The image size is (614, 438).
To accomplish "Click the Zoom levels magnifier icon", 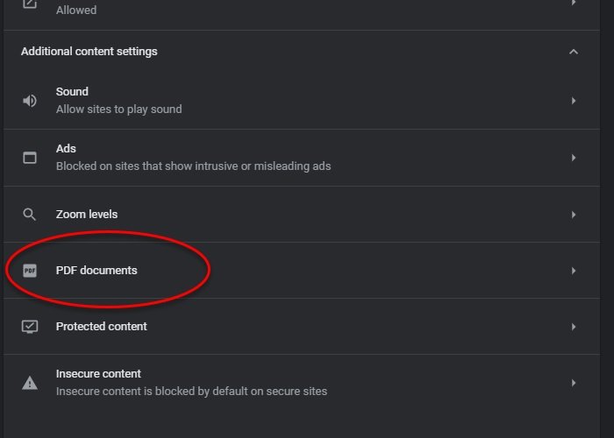I will (x=30, y=214).
